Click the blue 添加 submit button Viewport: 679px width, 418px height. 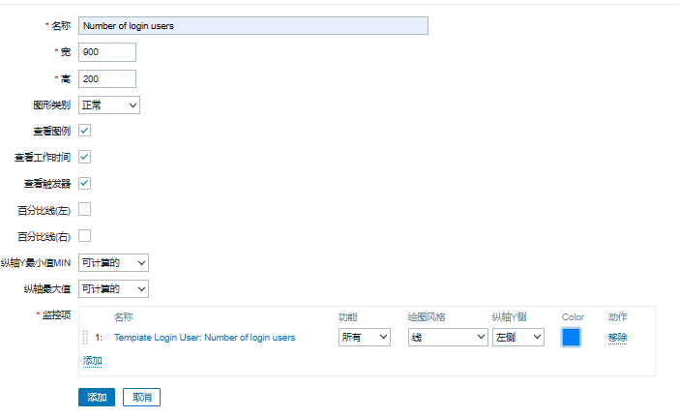[97, 398]
